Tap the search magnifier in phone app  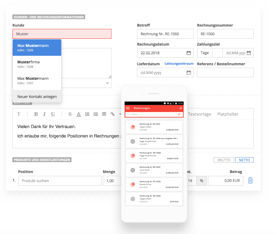[129, 114]
